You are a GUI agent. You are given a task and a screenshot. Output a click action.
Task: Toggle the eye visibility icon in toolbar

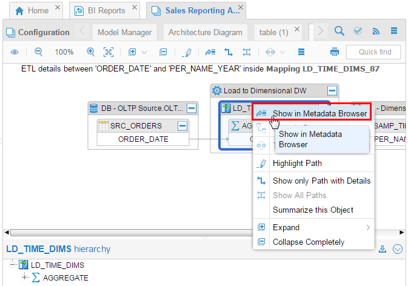point(15,52)
